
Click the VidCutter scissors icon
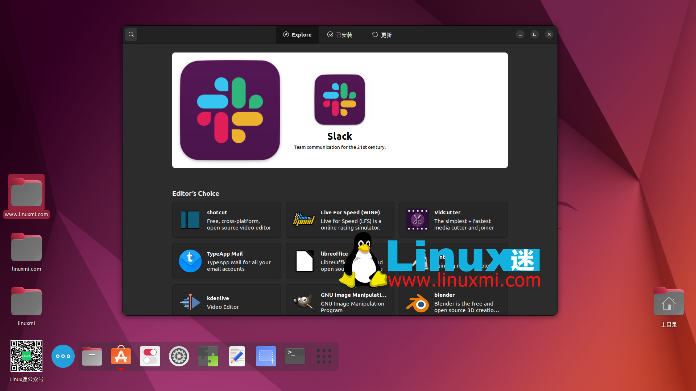(417, 220)
